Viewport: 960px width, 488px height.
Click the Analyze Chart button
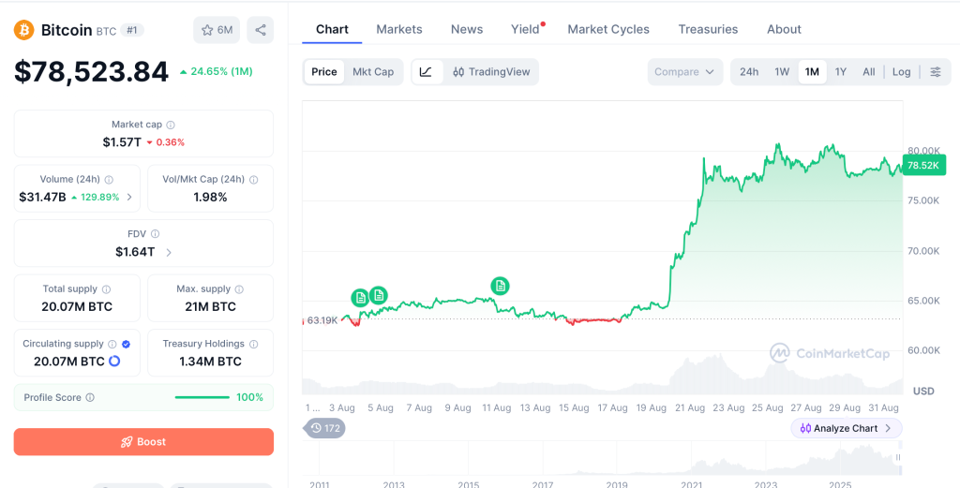847,428
